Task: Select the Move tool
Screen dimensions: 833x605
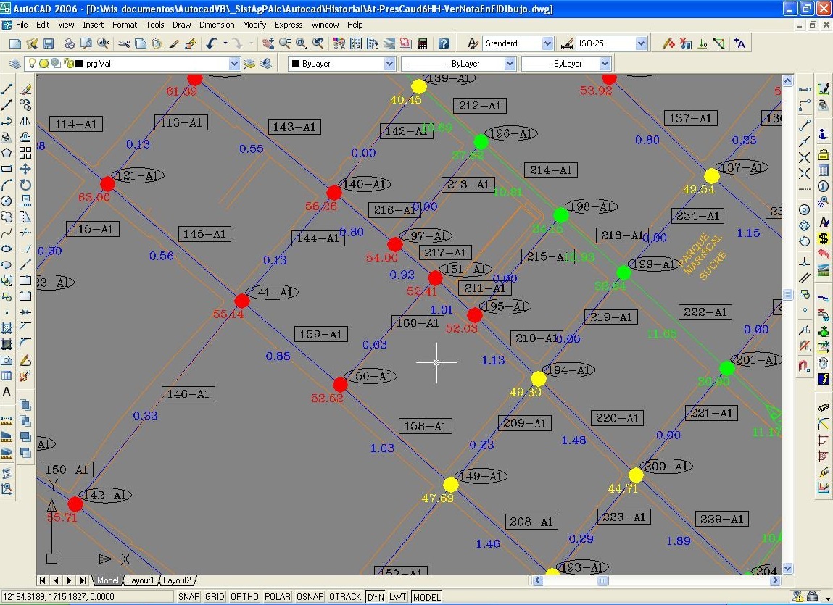Action: (x=25, y=169)
